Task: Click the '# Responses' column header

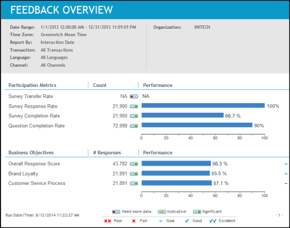Action: [x=107, y=153]
